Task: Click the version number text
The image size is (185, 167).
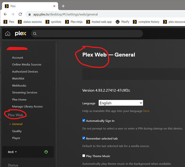Action: (x=106, y=90)
